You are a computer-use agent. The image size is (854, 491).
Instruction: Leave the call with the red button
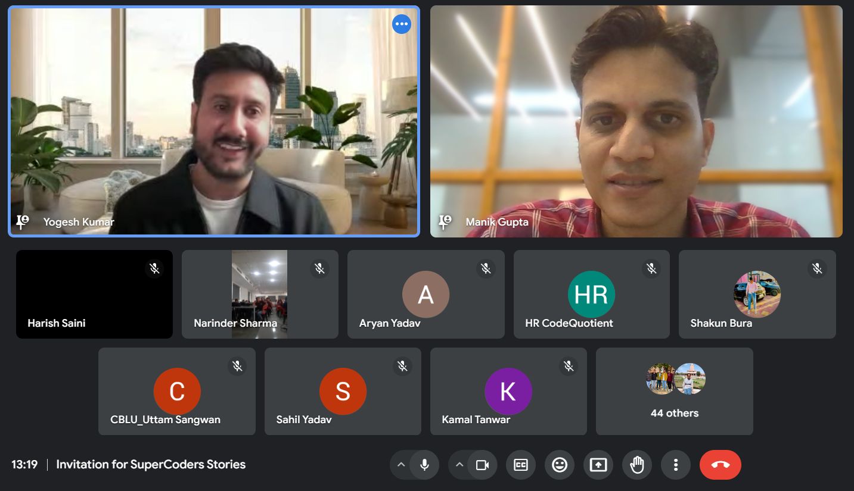pos(721,465)
